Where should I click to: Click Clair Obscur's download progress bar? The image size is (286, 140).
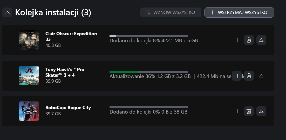point(149,36)
